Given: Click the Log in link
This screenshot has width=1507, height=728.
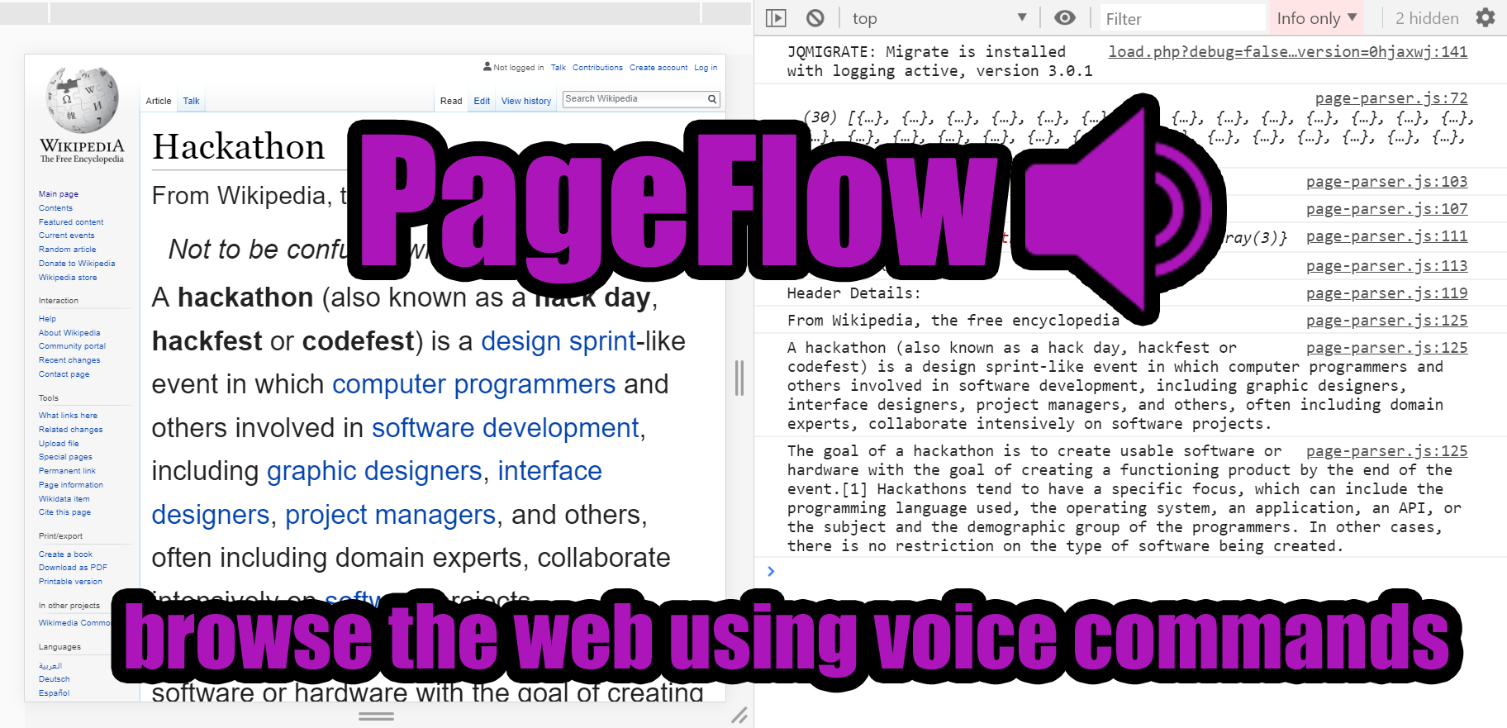Looking at the screenshot, I should 706,68.
